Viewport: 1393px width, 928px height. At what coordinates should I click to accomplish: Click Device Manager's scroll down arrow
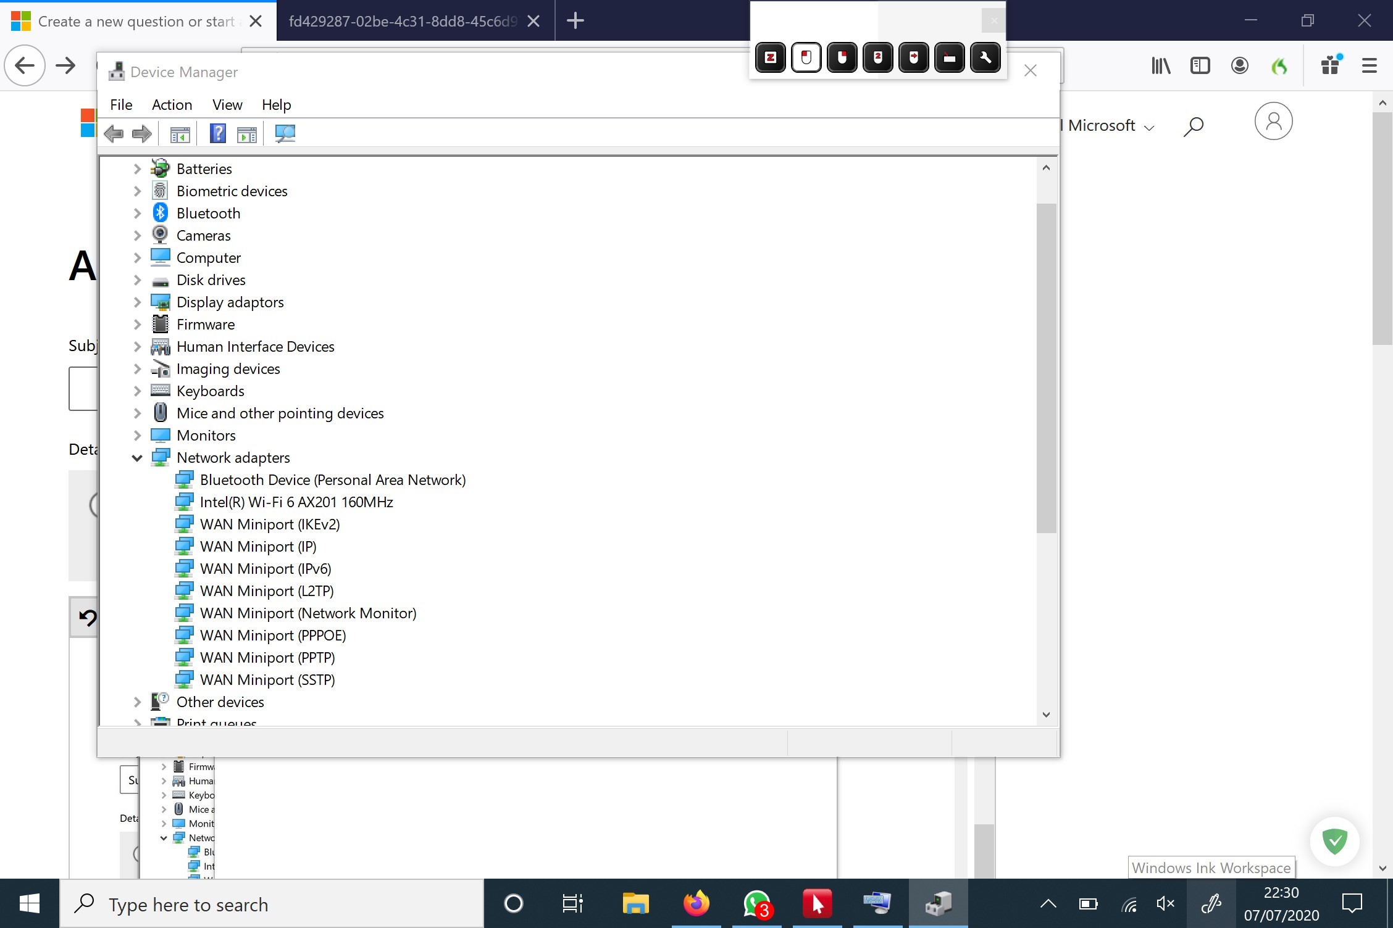point(1046,715)
